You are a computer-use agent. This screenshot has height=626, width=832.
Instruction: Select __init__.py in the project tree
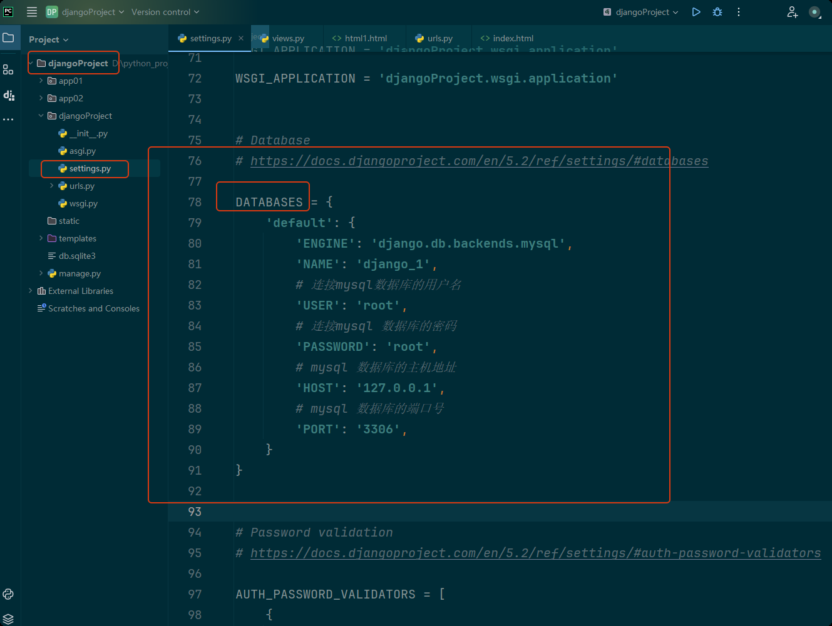coord(88,133)
